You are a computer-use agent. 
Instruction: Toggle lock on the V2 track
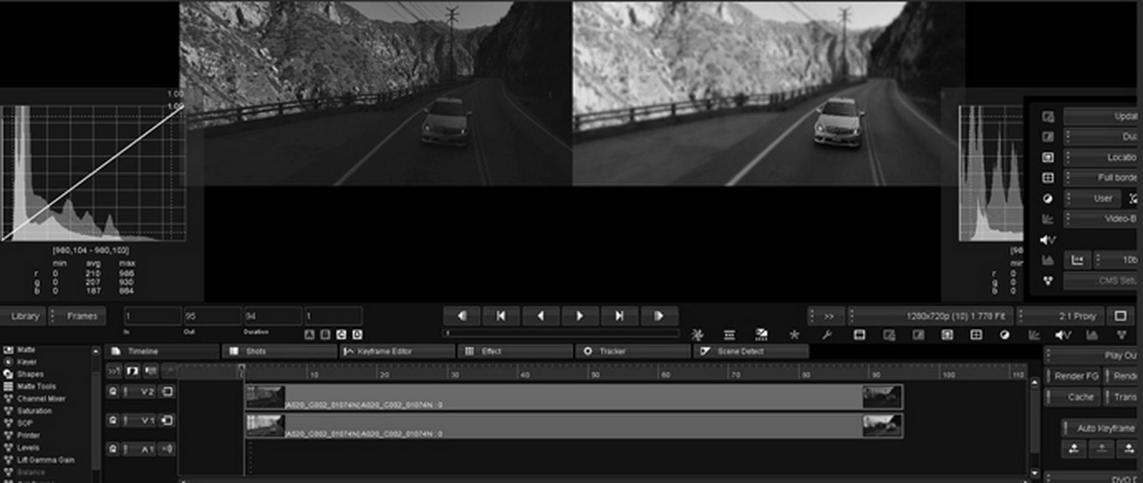coord(113,392)
